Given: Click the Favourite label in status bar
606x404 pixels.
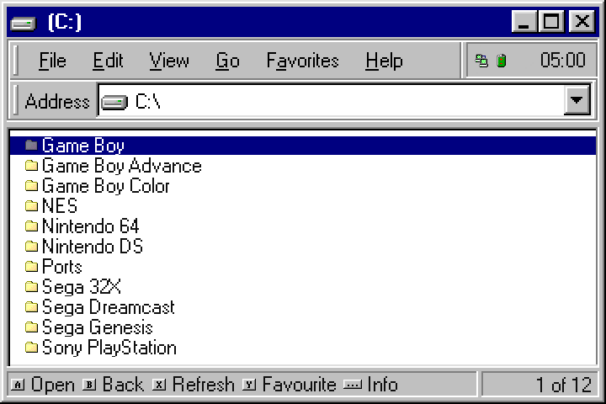Looking at the screenshot, I should click(299, 385).
